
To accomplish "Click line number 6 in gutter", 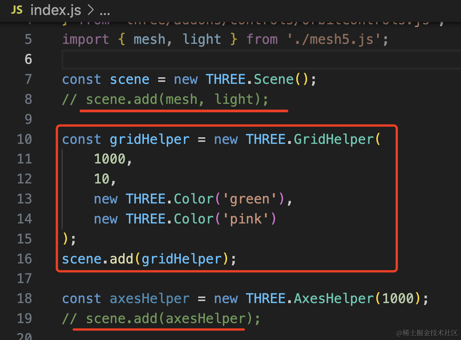I will [28, 59].
